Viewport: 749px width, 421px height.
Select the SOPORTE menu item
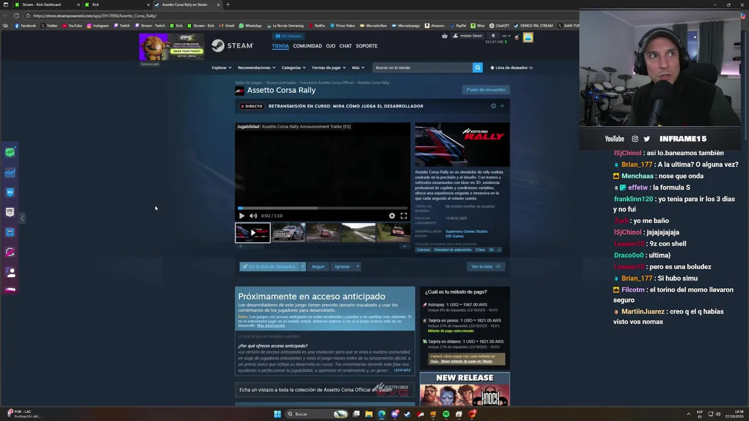coord(367,46)
